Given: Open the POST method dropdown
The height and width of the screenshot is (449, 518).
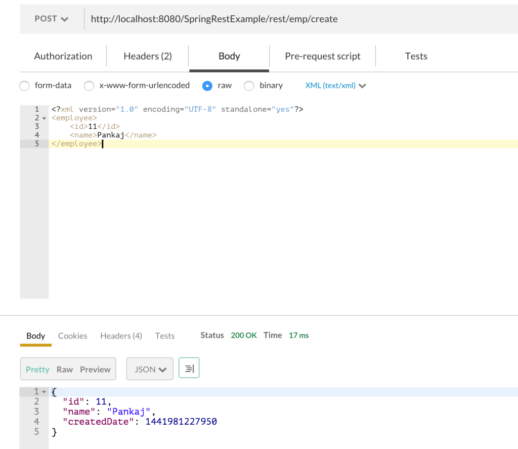Looking at the screenshot, I should point(51,19).
